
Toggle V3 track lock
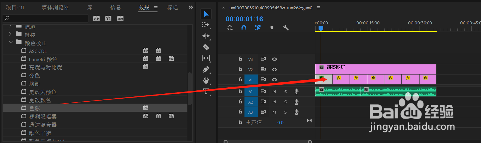coord(240,59)
